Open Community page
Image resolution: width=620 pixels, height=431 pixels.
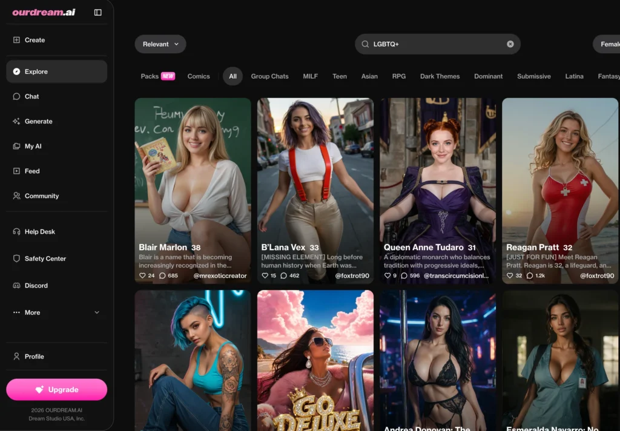[x=56, y=196]
